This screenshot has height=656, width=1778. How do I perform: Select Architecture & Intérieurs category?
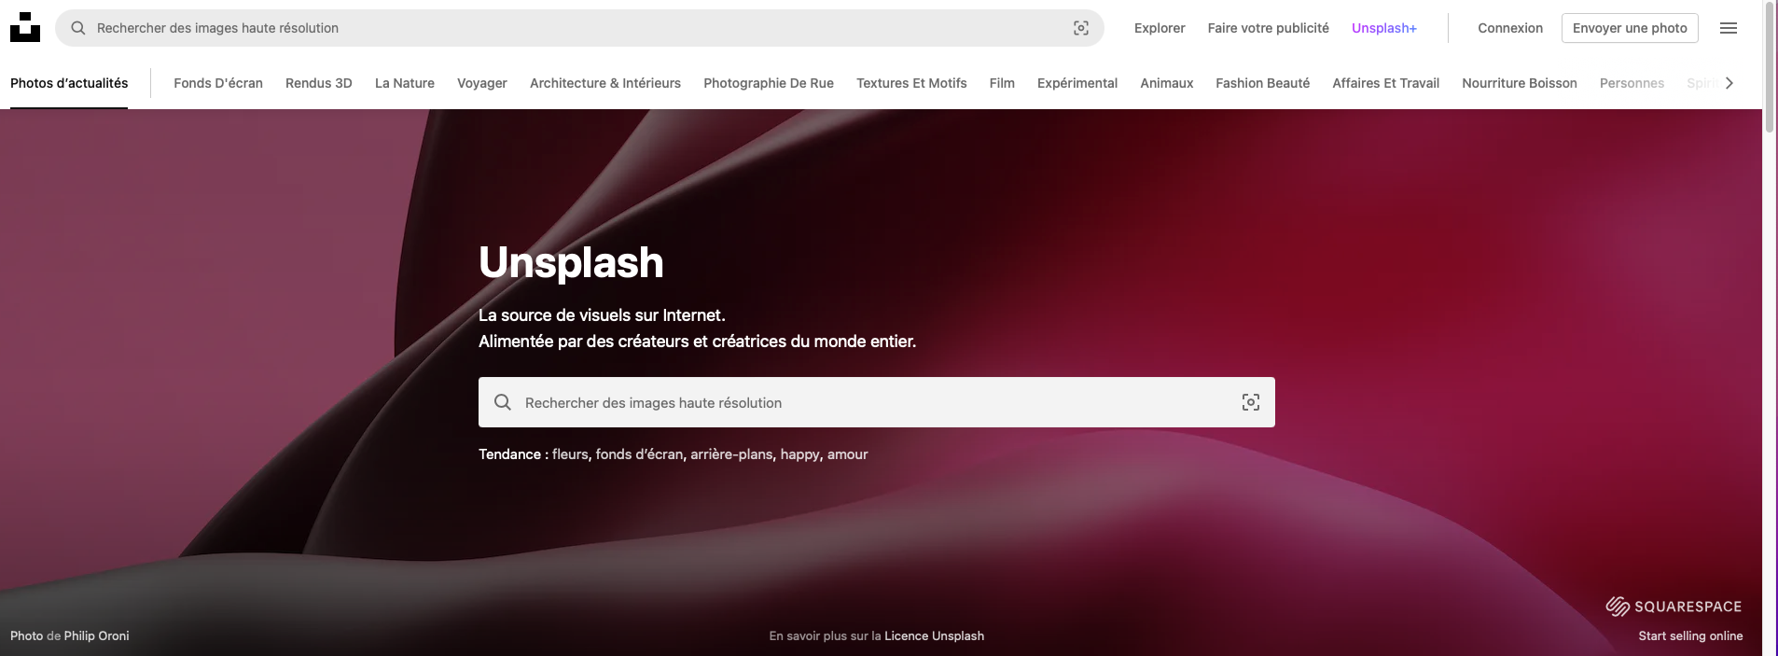click(605, 83)
